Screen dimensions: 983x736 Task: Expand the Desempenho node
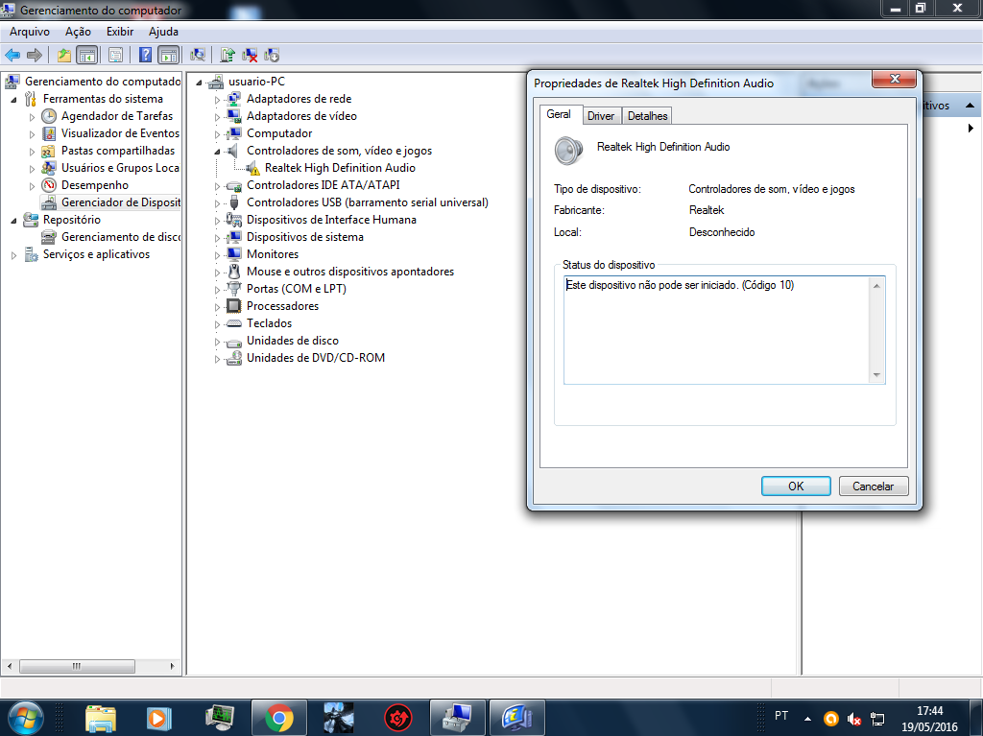coord(33,185)
